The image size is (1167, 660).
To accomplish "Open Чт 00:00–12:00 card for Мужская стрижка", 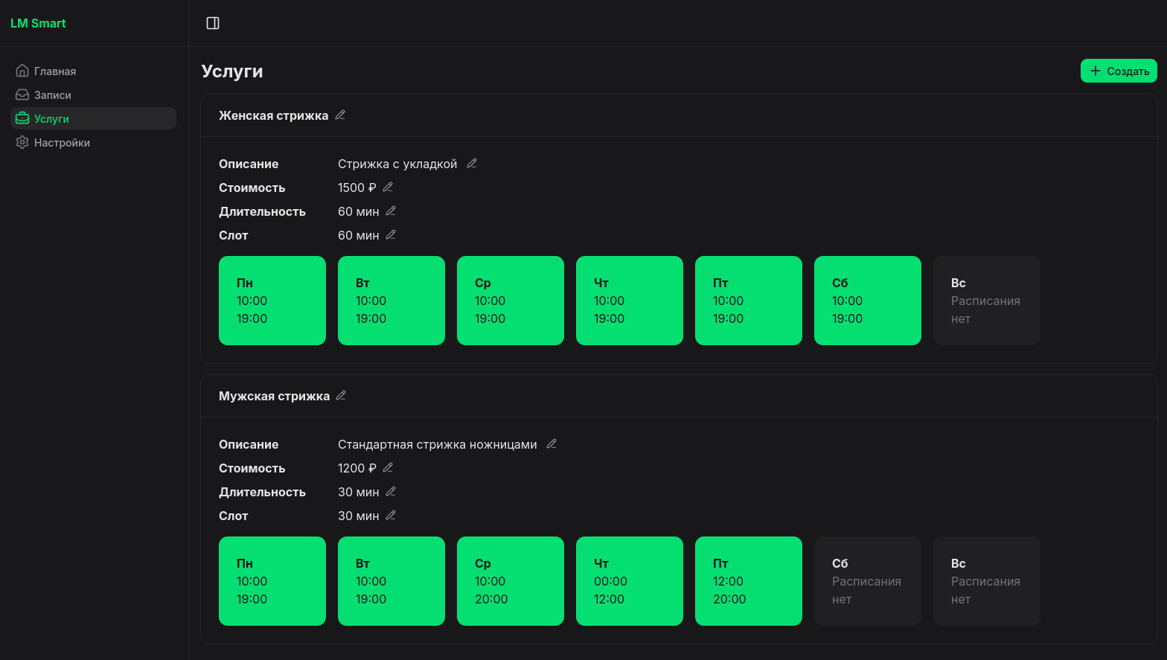I will [630, 581].
